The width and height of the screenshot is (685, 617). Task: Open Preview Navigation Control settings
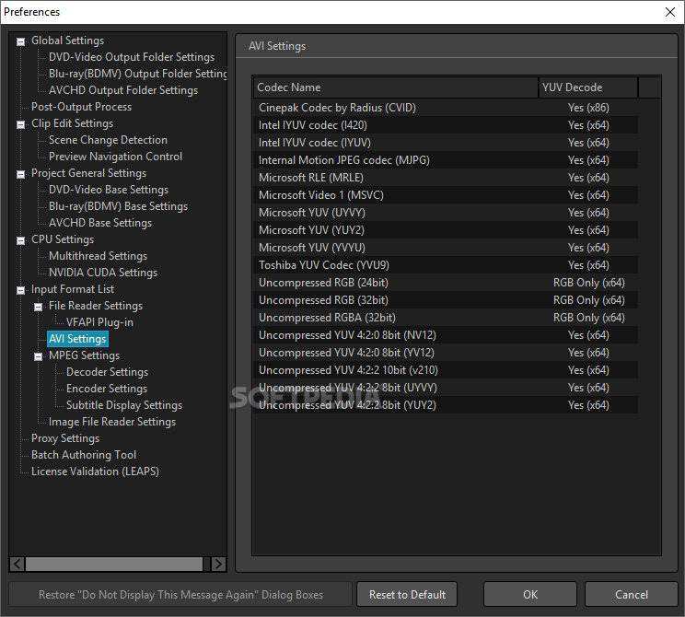point(115,157)
